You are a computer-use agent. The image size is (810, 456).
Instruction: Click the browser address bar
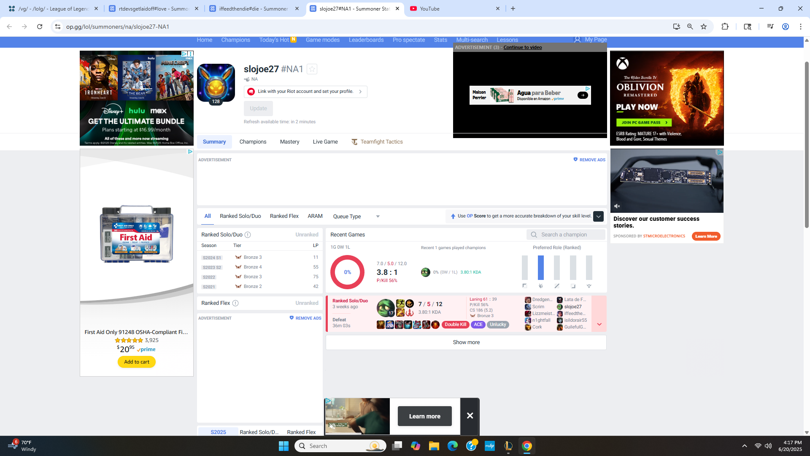[x=363, y=27]
